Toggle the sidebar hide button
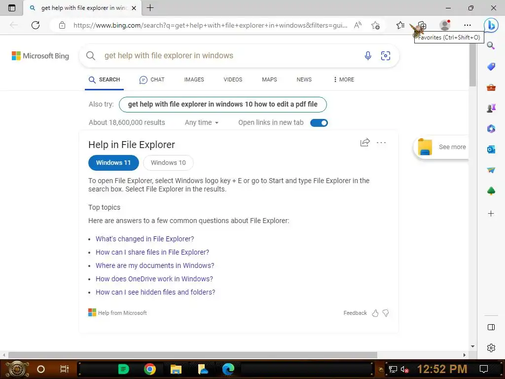505x379 pixels. pos(491,328)
